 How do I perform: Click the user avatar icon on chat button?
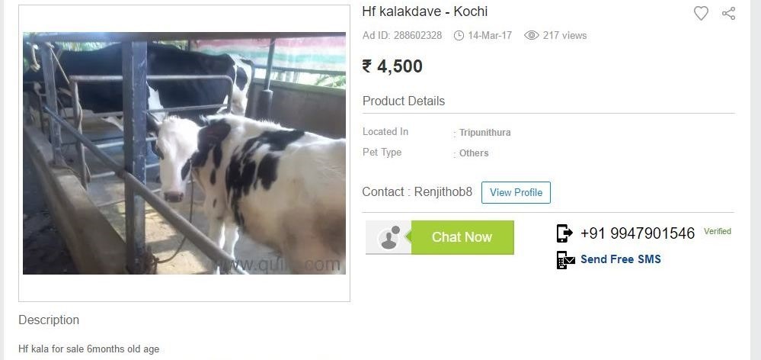click(x=388, y=237)
